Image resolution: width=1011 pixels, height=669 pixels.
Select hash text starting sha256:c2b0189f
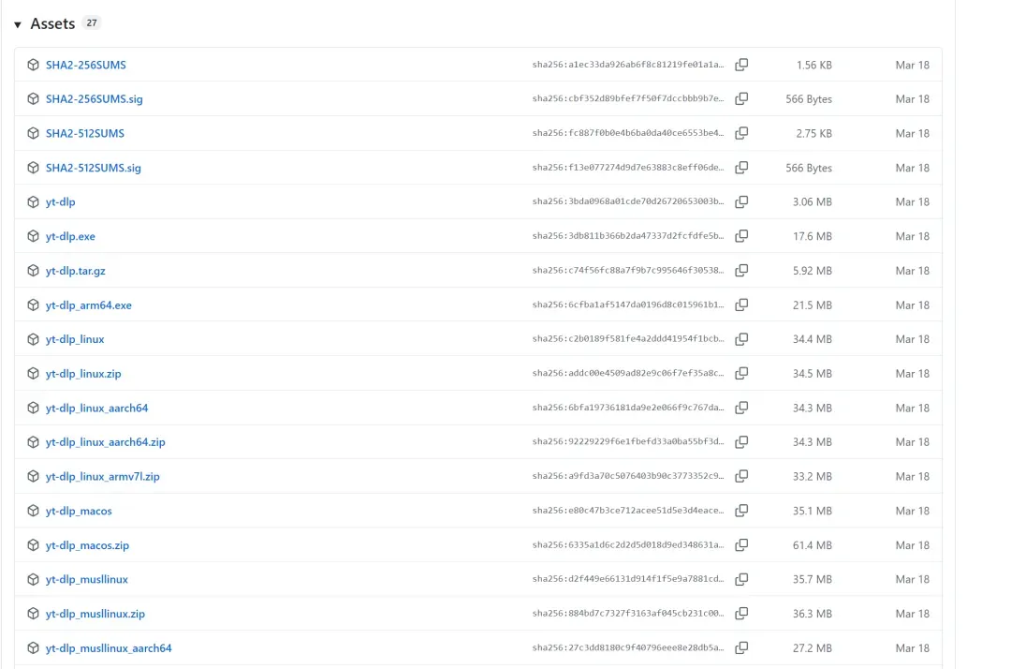[628, 338]
